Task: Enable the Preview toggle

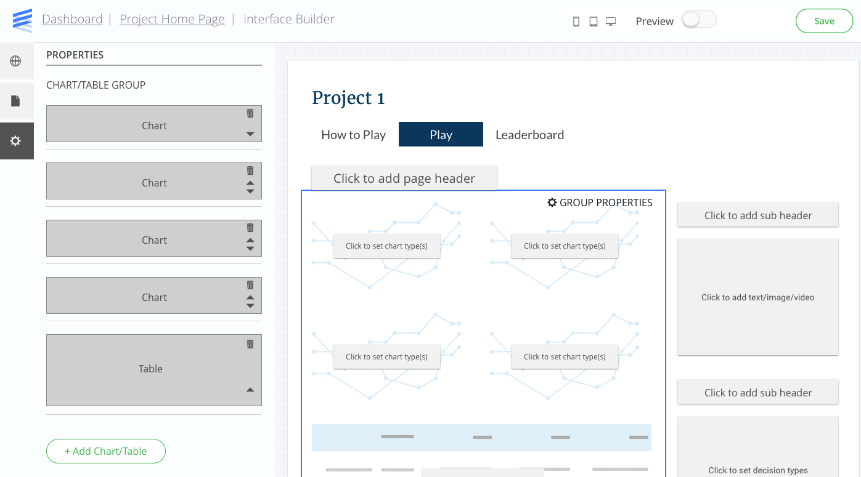Action: (x=699, y=20)
